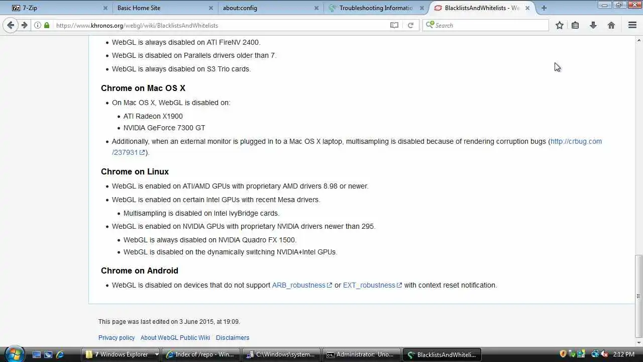The width and height of the screenshot is (643, 362).
Task: Open About WebGL Public Wiki link
Action: click(x=175, y=338)
